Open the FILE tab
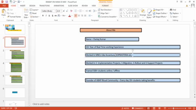Viewport: 196px width, 110px height. tap(4, 6)
